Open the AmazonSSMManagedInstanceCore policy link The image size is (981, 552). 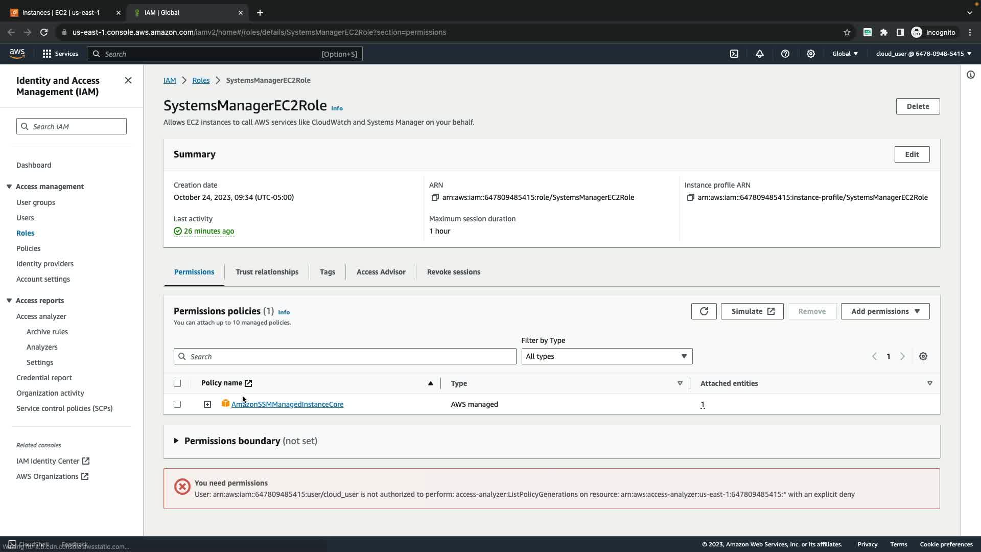tap(287, 404)
